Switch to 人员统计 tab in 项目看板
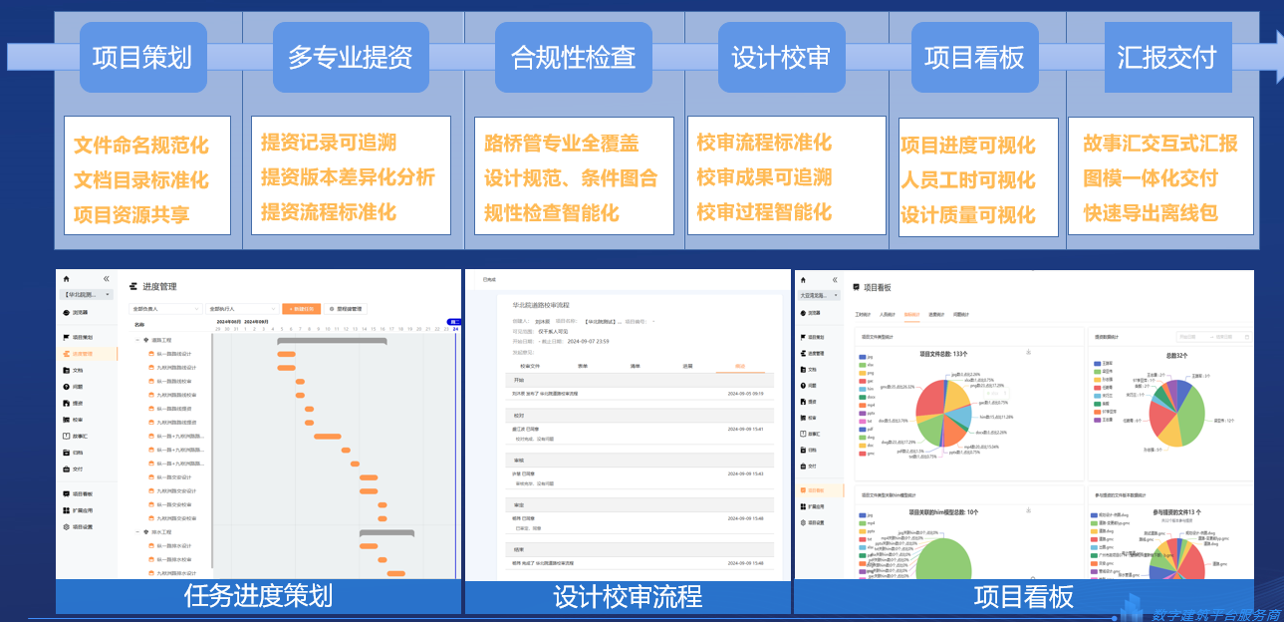The height and width of the screenshot is (622, 1284). click(x=887, y=314)
